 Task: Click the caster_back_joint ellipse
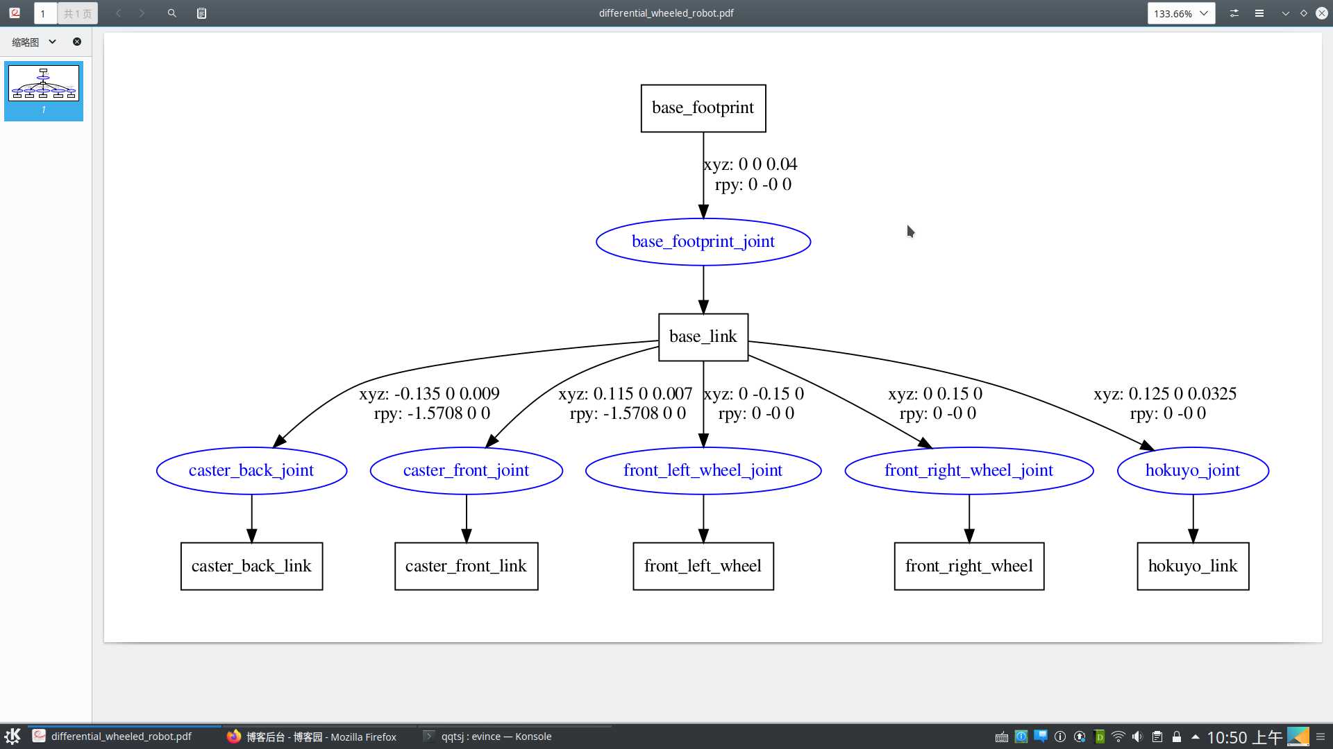click(251, 470)
